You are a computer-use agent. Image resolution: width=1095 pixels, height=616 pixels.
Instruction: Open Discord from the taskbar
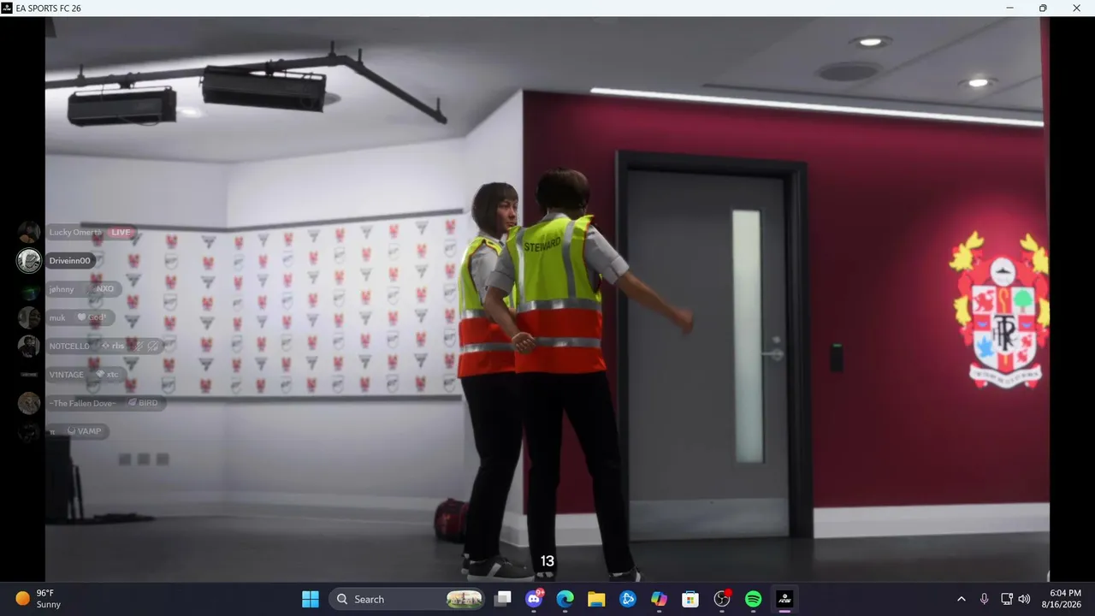[535, 599]
